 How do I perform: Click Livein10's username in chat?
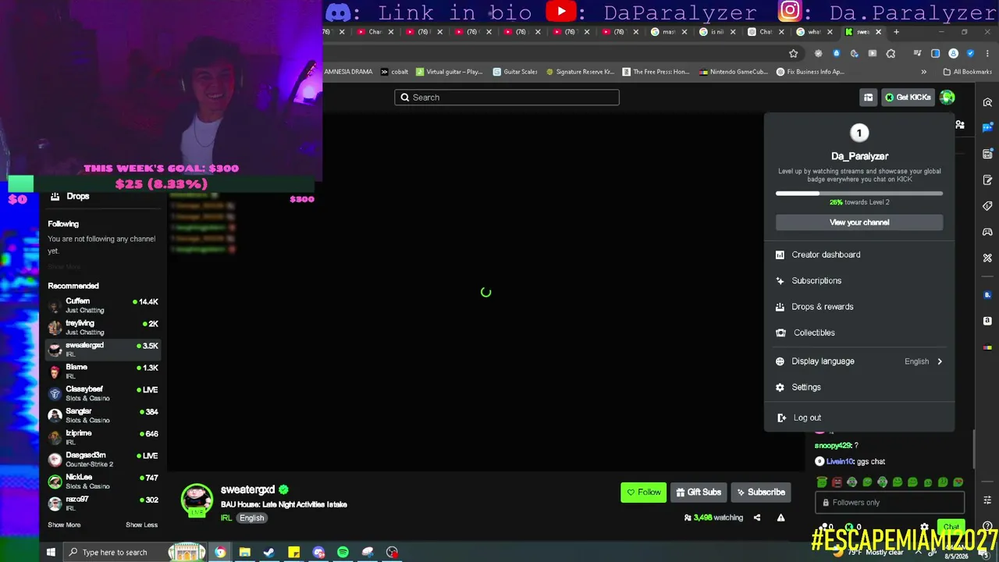[841, 462]
